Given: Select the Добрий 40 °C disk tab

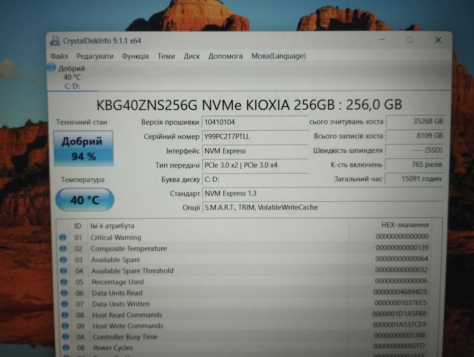Looking at the screenshot, I should pos(72,77).
